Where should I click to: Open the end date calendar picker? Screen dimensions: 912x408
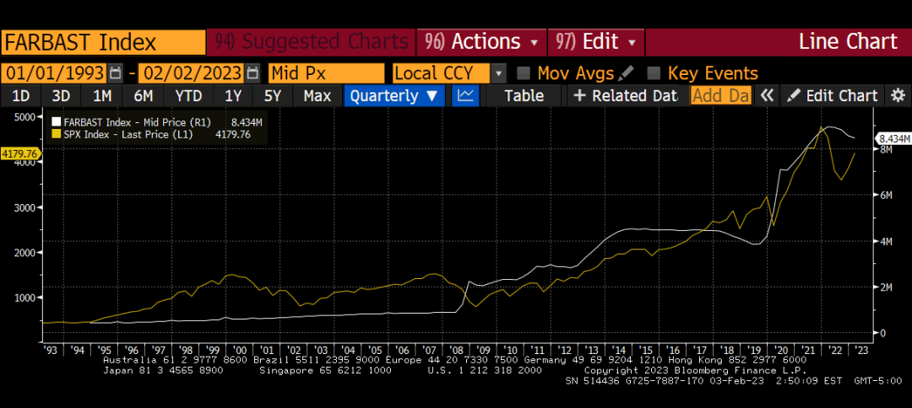click(252, 73)
